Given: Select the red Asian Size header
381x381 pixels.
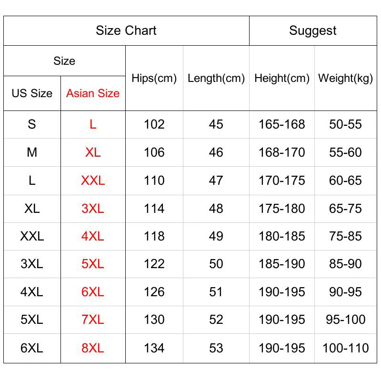Looking at the screenshot, I should tap(93, 93).
